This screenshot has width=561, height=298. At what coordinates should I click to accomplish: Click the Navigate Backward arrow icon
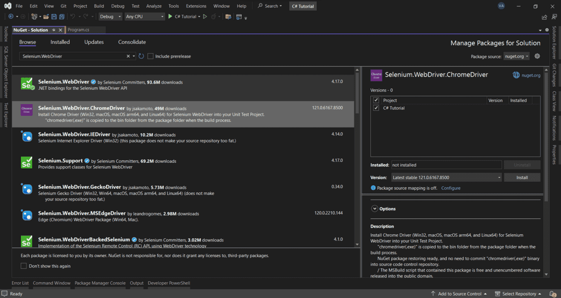point(11,16)
